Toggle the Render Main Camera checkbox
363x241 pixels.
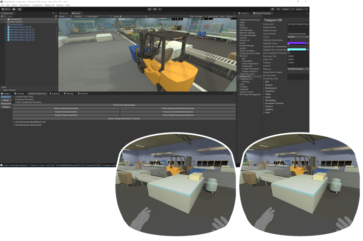(x=288, y=72)
